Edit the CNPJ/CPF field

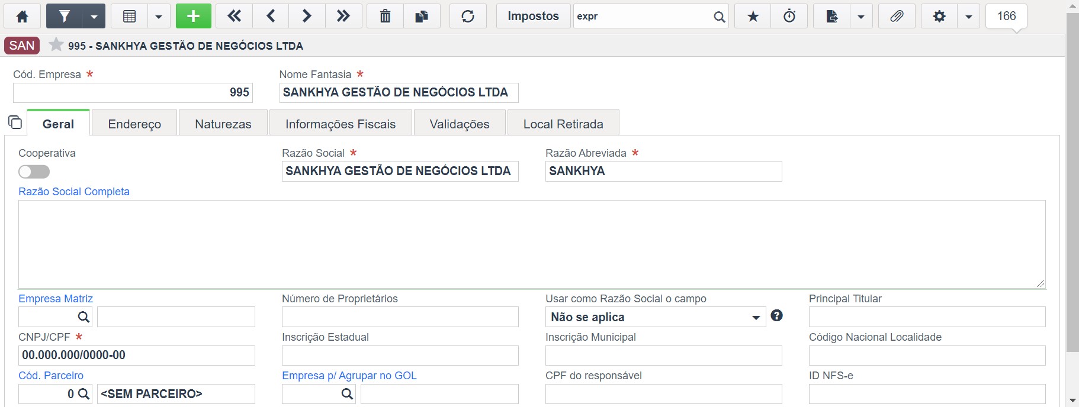(137, 356)
